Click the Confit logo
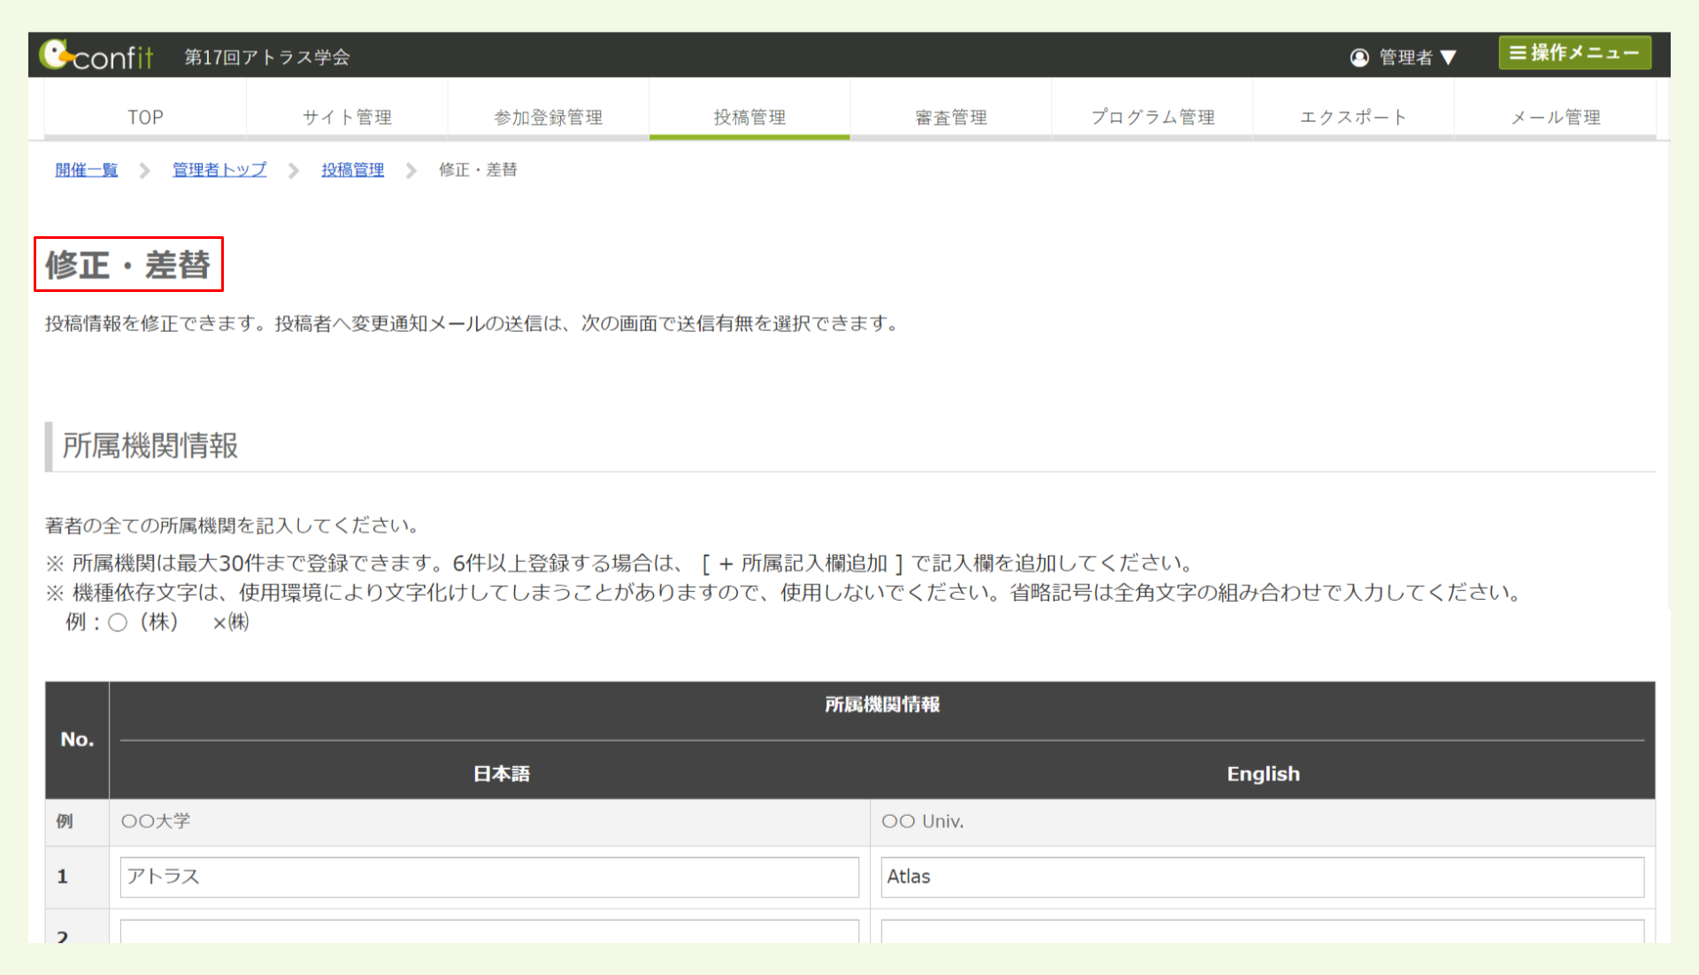1699x975 pixels. point(99,54)
